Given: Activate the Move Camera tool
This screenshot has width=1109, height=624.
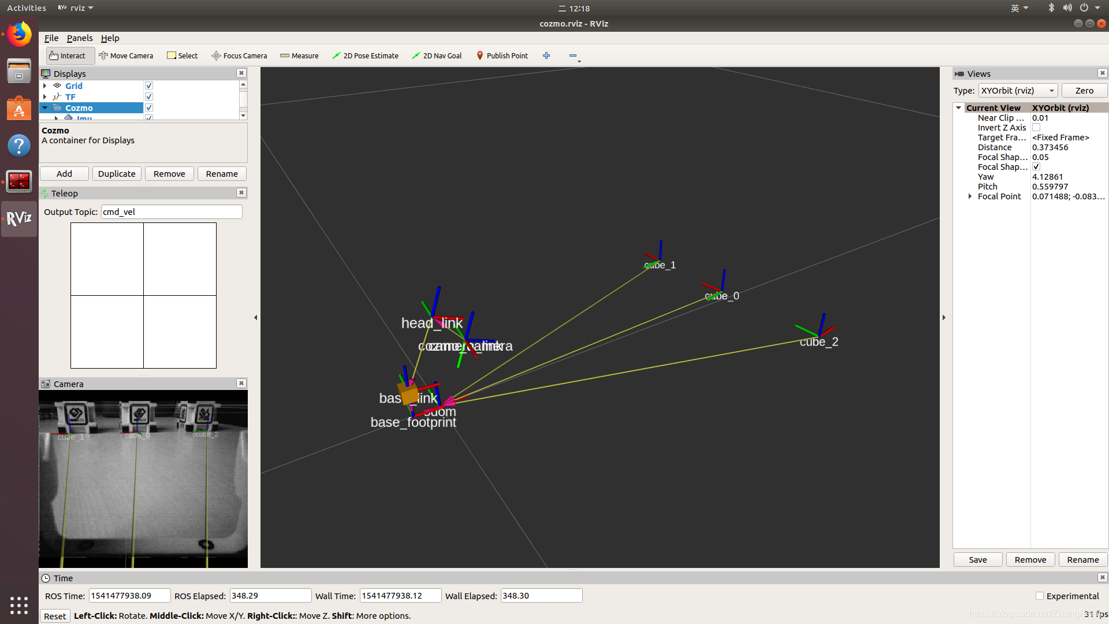Looking at the screenshot, I should (x=126, y=55).
